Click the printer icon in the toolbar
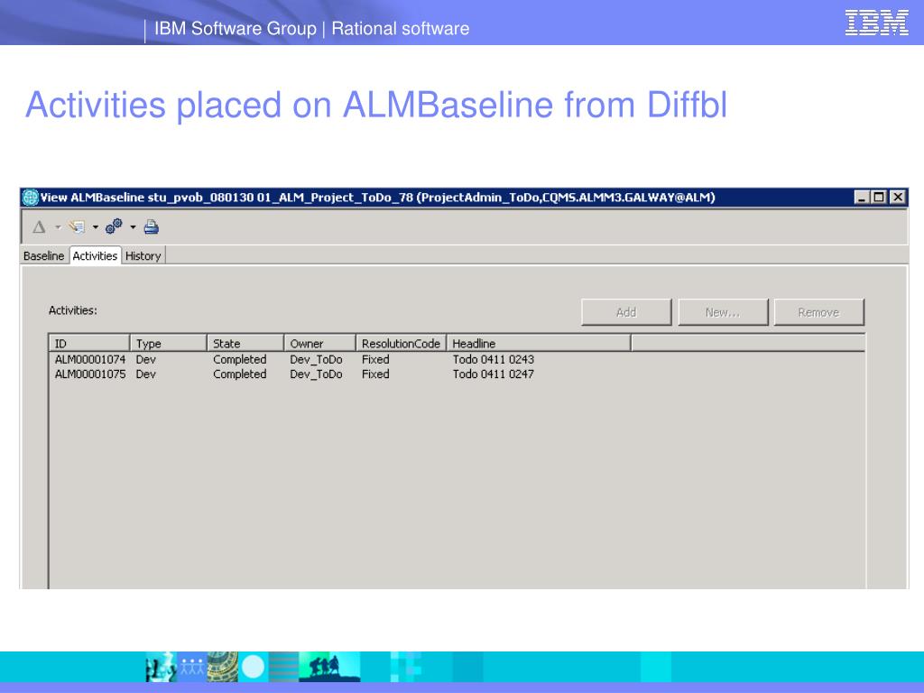The image size is (924, 693). [152, 226]
